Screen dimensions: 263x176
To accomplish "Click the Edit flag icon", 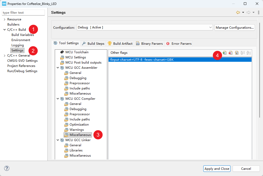I will click(x=237, y=53).
